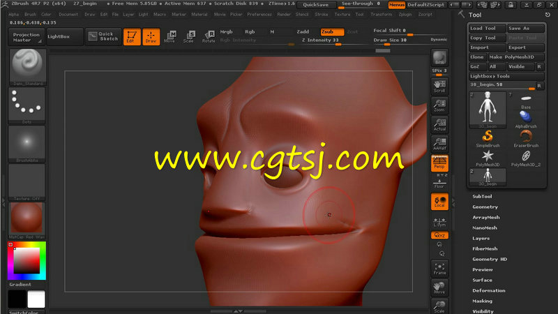Expand the Deformation section

[489, 290]
